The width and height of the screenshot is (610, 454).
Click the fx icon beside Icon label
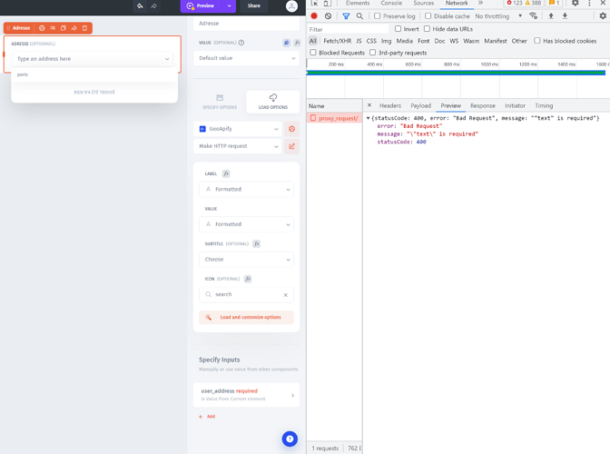click(x=248, y=279)
